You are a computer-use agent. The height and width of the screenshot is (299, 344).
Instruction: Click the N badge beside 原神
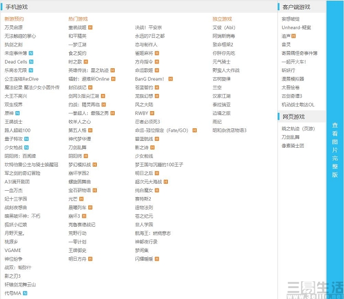tap(18, 113)
